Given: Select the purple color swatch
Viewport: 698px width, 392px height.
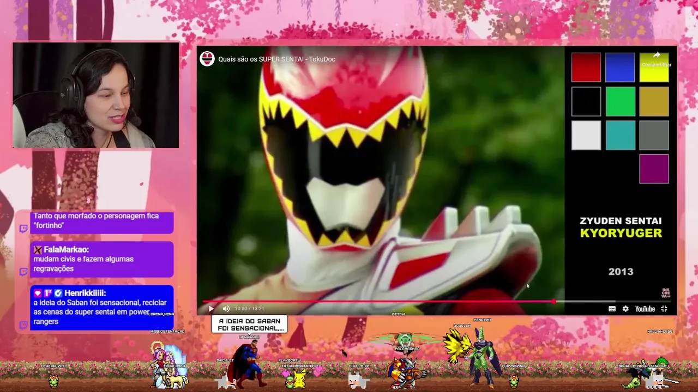Looking at the screenshot, I should click(654, 169).
